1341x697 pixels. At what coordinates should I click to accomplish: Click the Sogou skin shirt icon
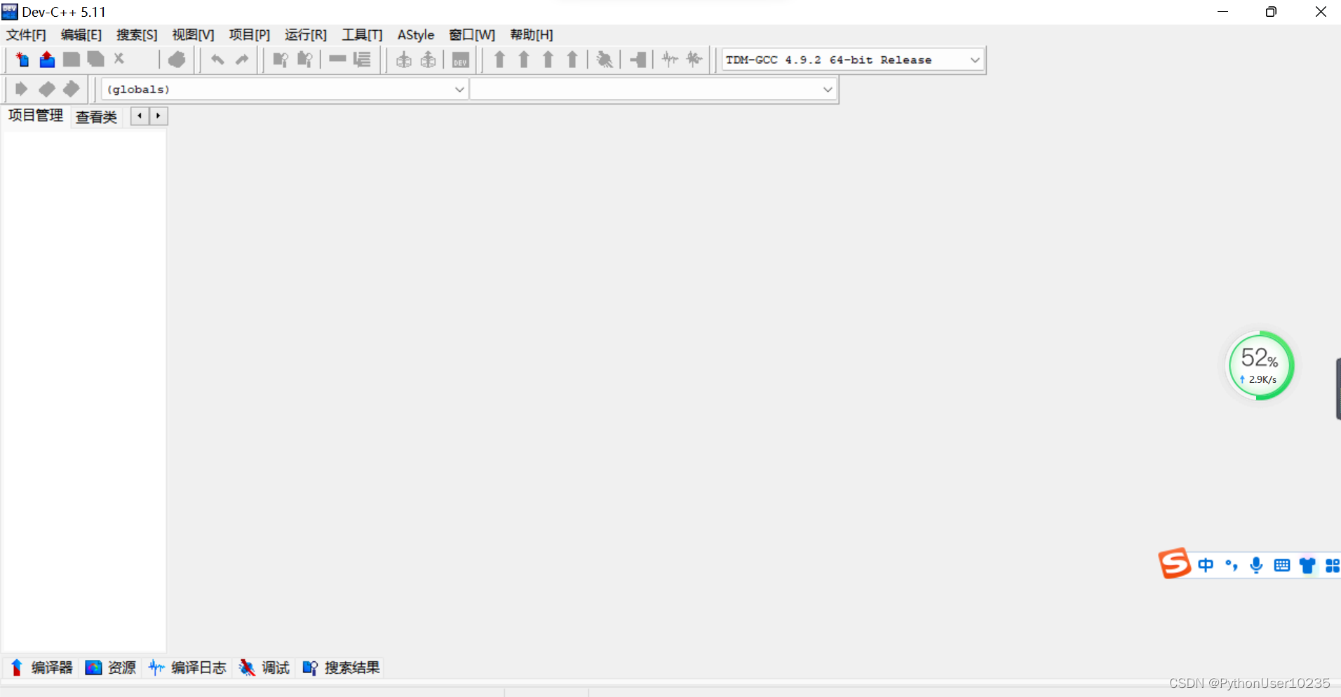pos(1307,565)
